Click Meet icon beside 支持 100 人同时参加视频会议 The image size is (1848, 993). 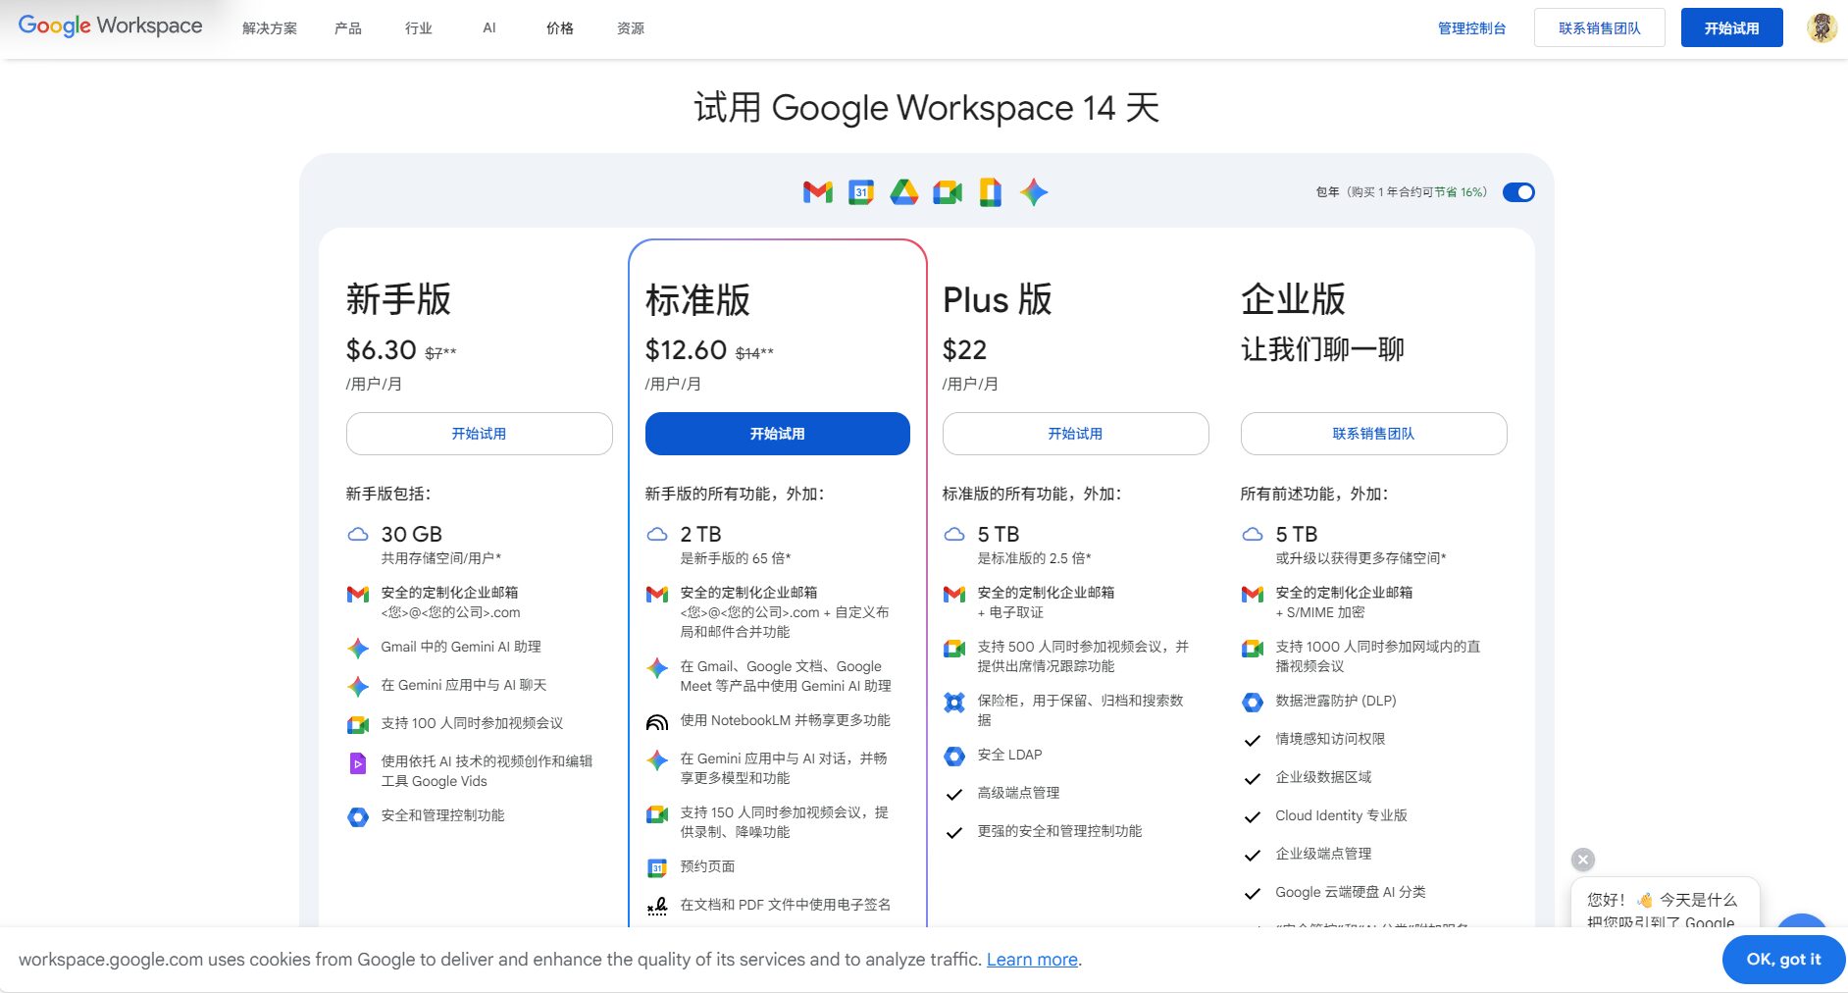tap(358, 725)
